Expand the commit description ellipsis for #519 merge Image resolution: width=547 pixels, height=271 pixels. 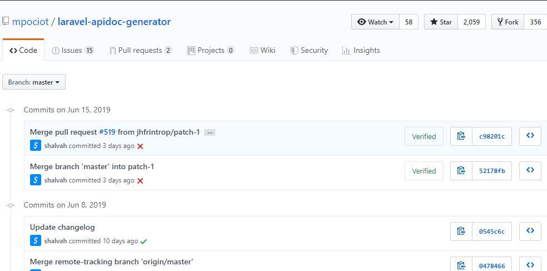(x=209, y=132)
